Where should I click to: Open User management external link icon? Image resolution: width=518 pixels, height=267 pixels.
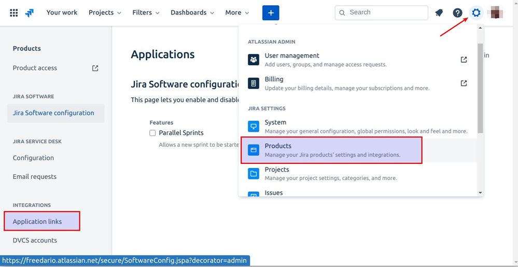coord(464,60)
